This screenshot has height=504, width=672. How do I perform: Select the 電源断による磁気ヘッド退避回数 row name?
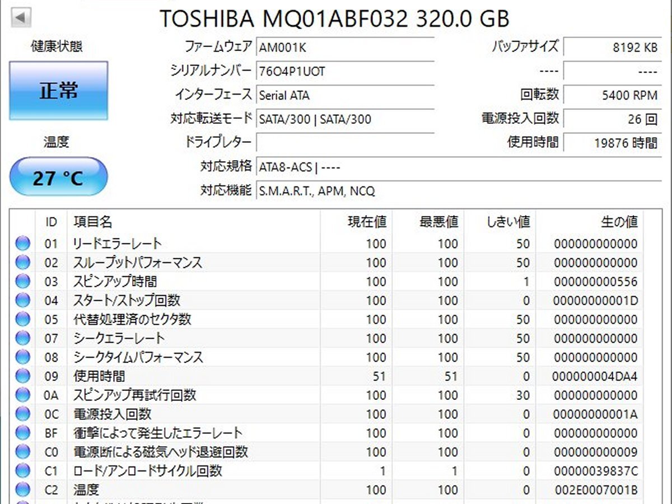161,452
